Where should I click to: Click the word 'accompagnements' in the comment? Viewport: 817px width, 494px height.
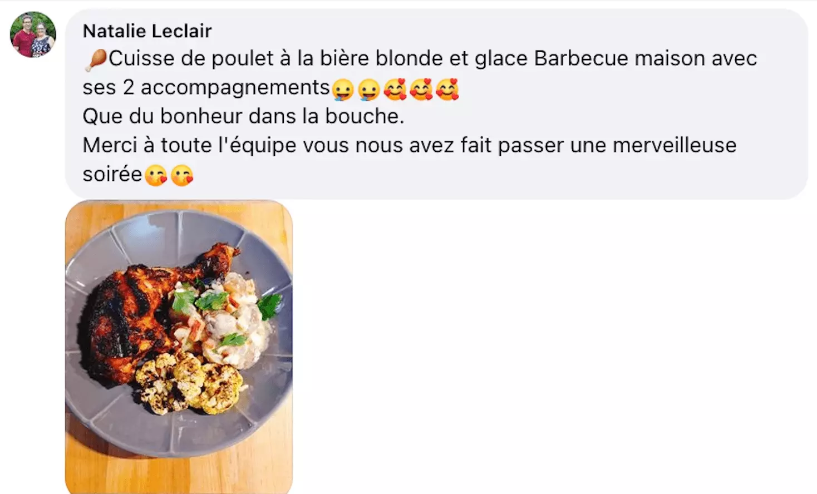coord(235,88)
